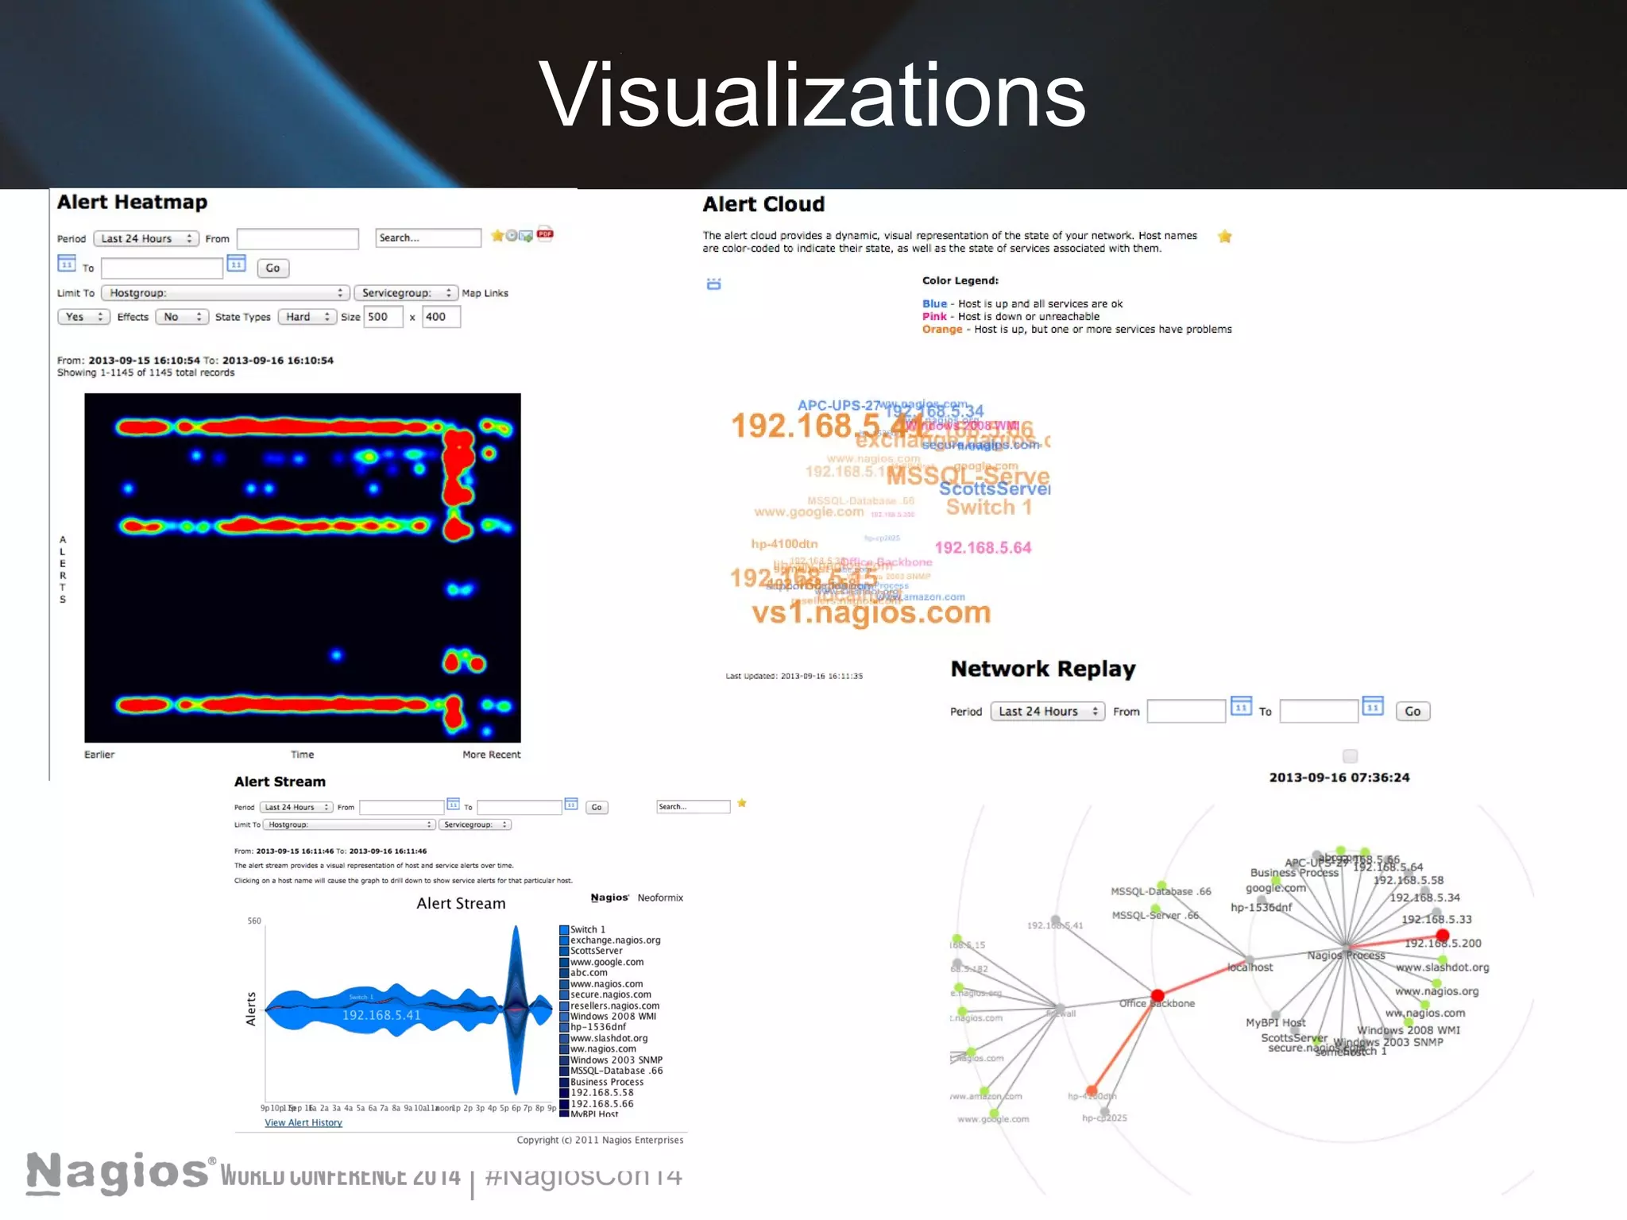The width and height of the screenshot is (1627, 1220).
Task: Open the Alert Stream Servicegroup dropdown
Action: tap(476, 824)
